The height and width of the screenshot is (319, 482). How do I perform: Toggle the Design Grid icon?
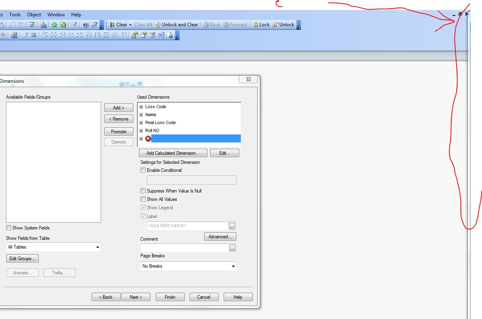click(x=34, y=35)
